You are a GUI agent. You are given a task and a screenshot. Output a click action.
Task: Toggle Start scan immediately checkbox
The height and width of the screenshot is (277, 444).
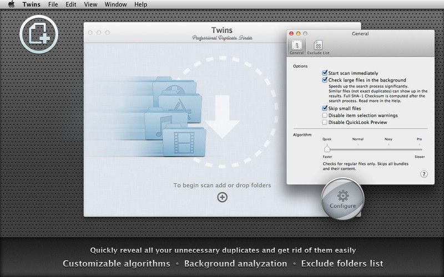pos(325,73)
